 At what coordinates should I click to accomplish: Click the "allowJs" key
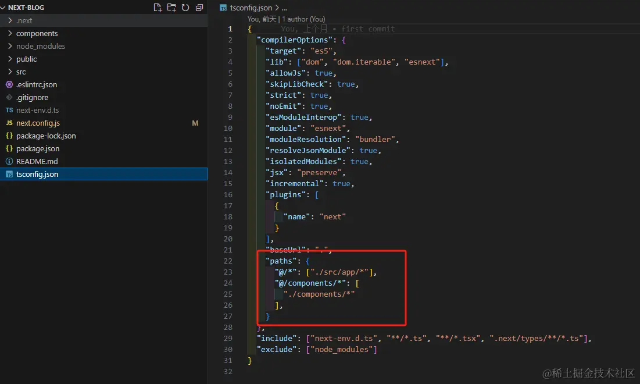286,73
